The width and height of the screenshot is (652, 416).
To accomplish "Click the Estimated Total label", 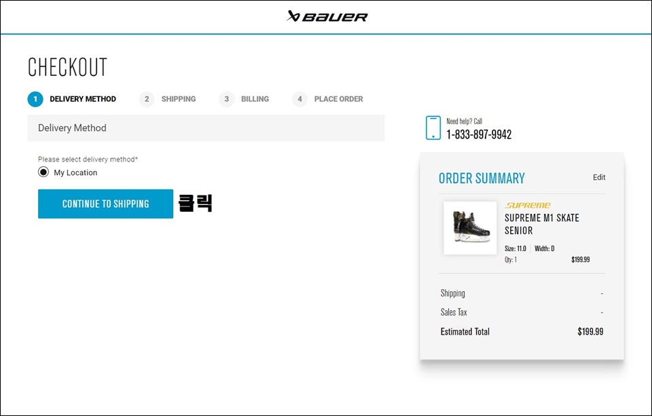I will [465, 332].
